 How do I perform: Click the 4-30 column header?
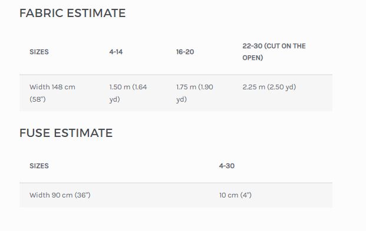[227, 166]
